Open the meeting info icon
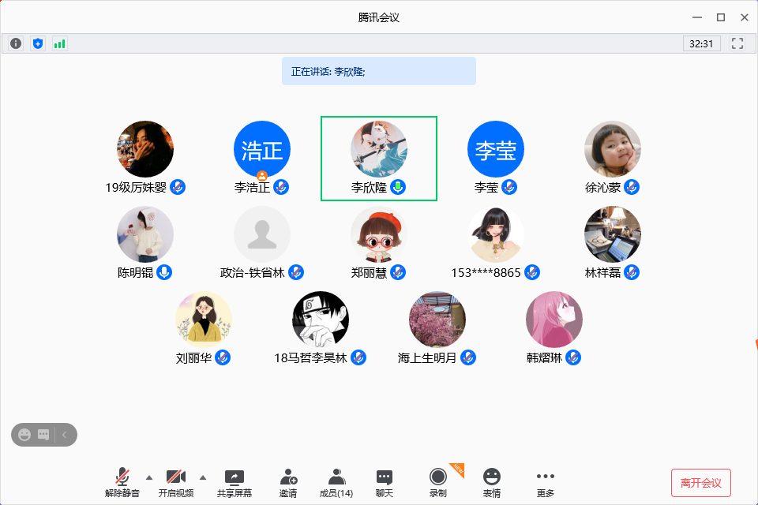Screen dimensions: 758x505 pos(16,43)
